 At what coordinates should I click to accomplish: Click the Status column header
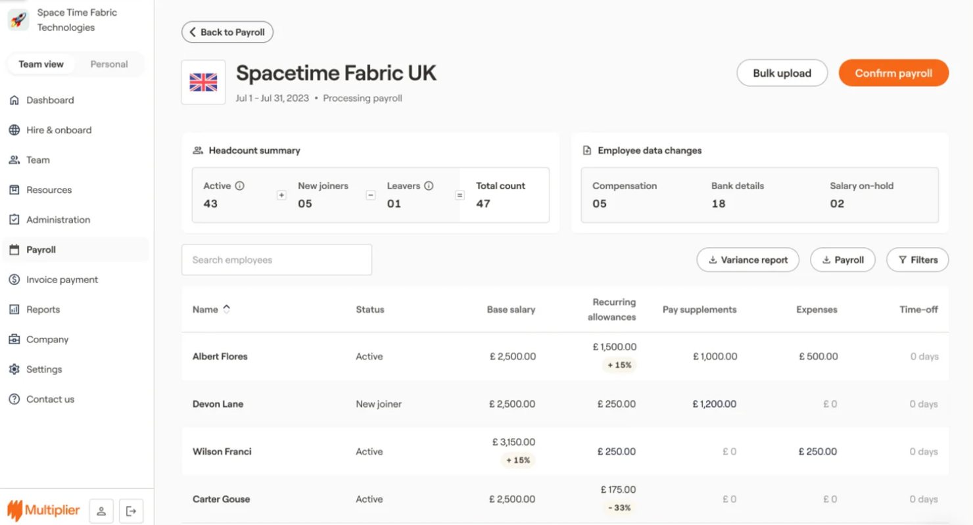click(370, 309)
